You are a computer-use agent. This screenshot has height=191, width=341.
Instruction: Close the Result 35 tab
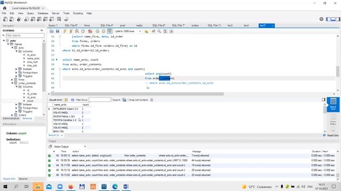click(62, 135)
